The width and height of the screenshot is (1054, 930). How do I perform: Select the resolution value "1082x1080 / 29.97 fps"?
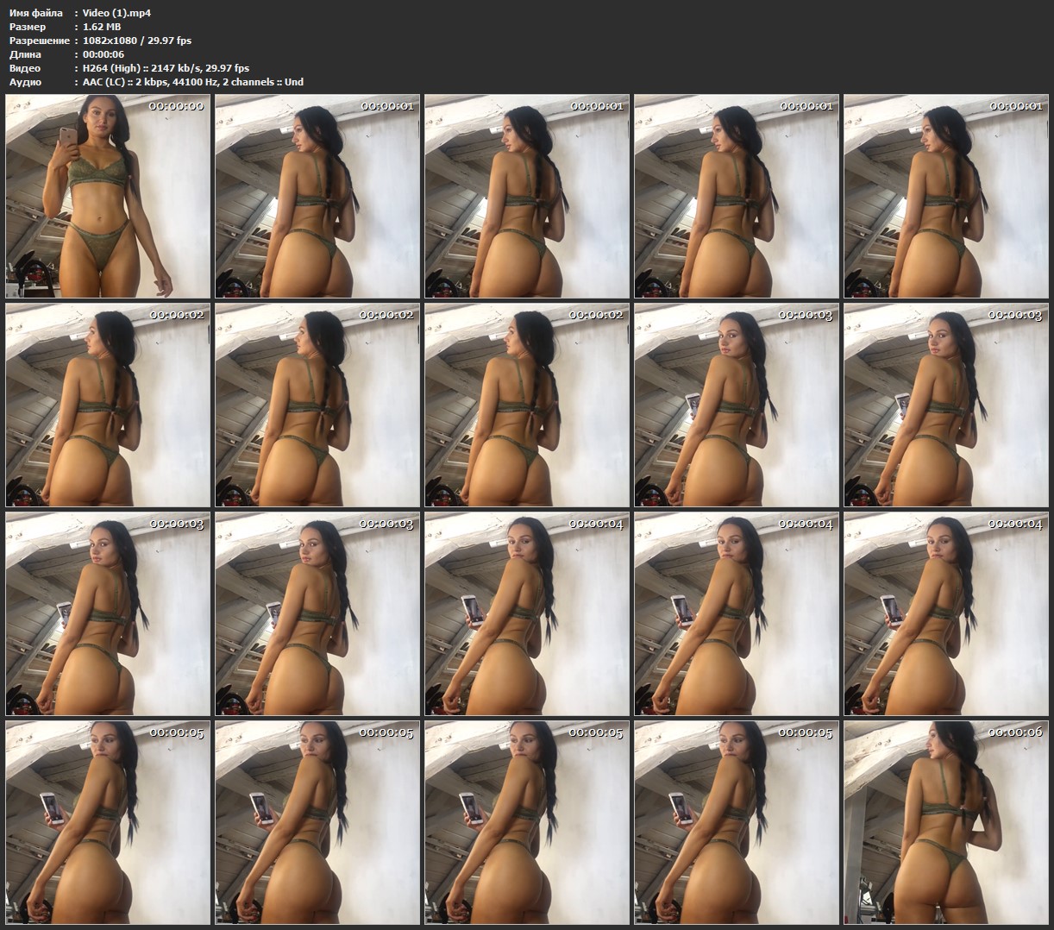(137, 41)
